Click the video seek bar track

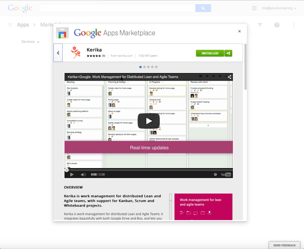(x=149, y=170)
